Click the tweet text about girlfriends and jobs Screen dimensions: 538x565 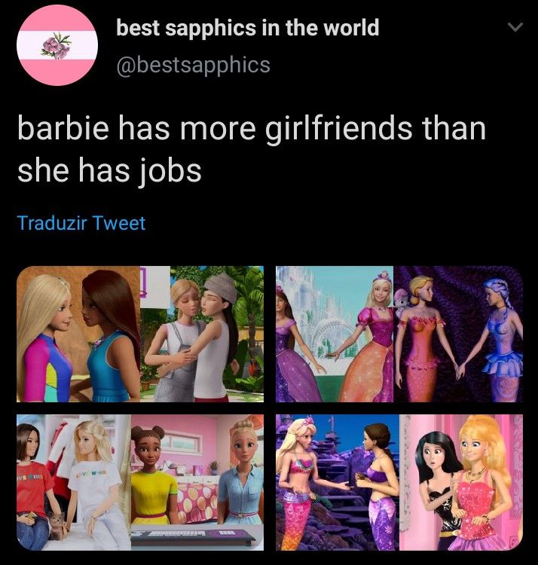252,149
